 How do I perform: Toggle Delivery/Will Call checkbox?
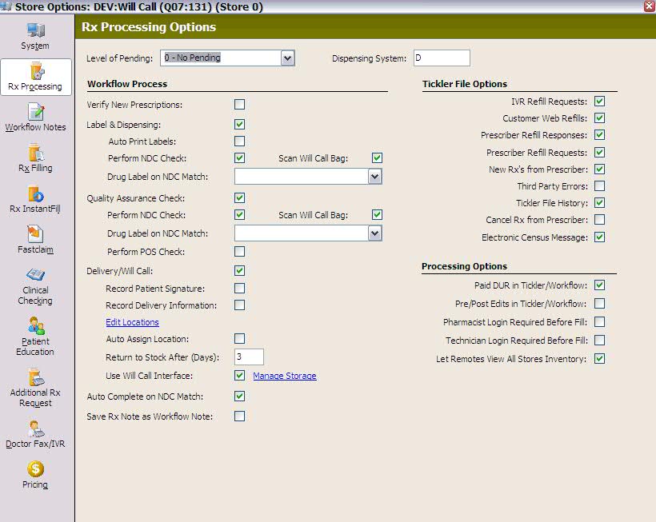coord(240,270)
